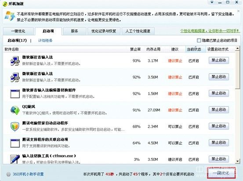
Task: Click the Windows flag info icon
Action: click(x=10, y=16)
